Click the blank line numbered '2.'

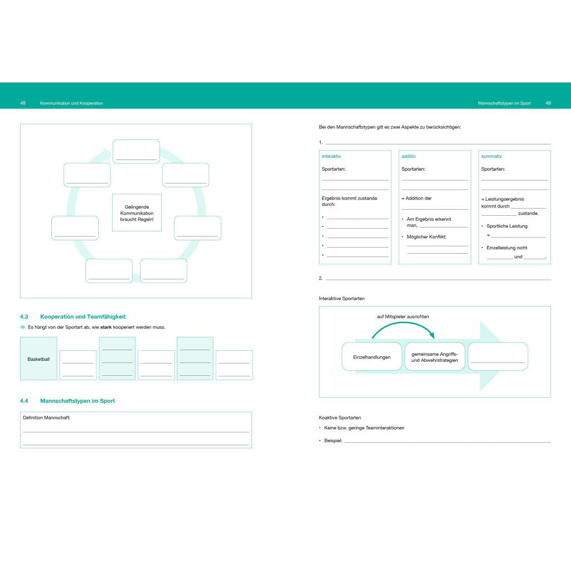coord(438,280)
